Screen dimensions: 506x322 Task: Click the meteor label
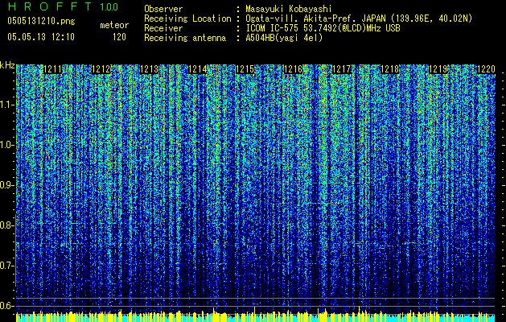[x=114, y=25]
